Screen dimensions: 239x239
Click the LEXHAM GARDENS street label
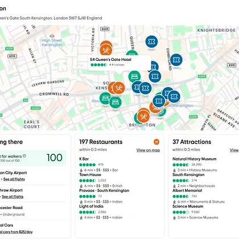coord(48,83)
